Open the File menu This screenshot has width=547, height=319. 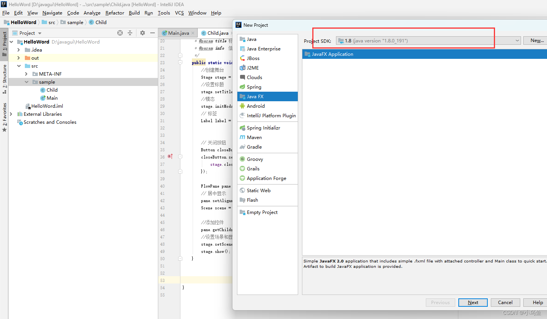tap(6, 13)
